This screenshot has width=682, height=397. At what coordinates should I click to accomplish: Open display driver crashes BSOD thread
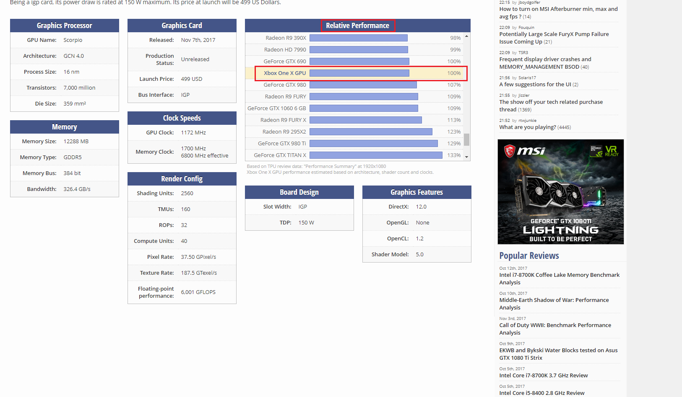pyautogui.click(x=545, y=63)
